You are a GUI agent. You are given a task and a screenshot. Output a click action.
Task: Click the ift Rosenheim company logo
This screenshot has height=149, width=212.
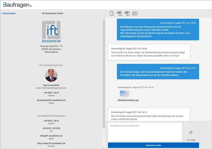click(x=51, y=32)
